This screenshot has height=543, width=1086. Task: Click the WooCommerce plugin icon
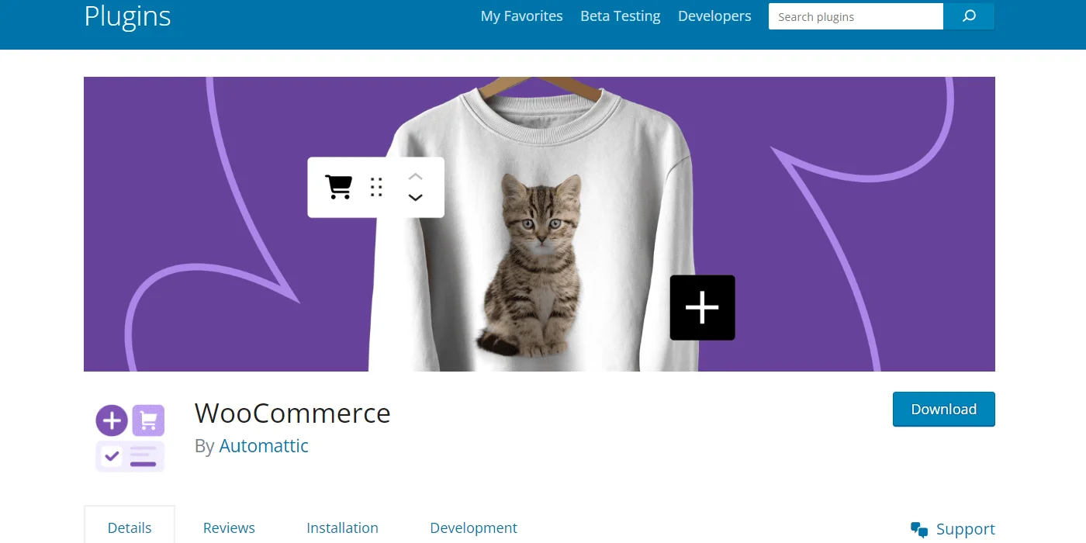[x=130, y=438]
